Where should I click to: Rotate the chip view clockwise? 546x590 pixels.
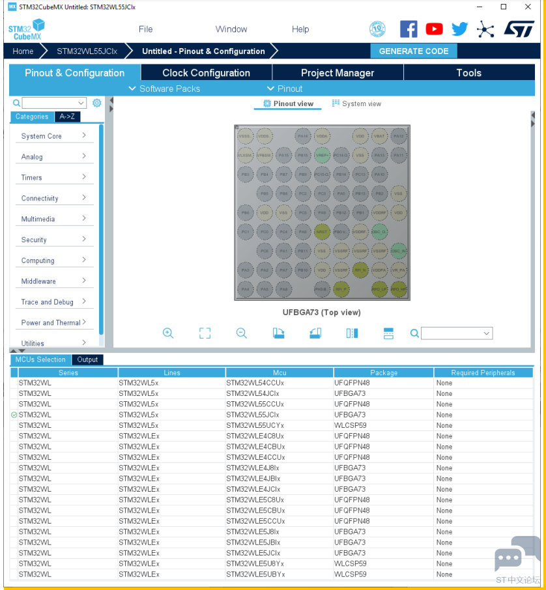(278, 333)
